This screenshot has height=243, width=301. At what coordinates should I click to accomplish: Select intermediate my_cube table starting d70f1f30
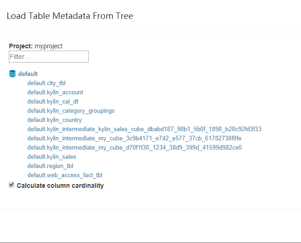(x=134, y=147)
